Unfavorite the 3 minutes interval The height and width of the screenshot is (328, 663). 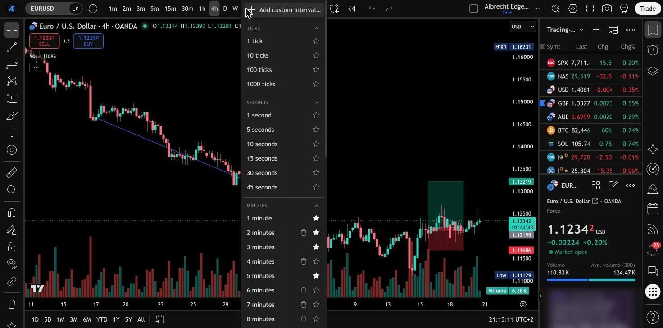pos(316,247)
